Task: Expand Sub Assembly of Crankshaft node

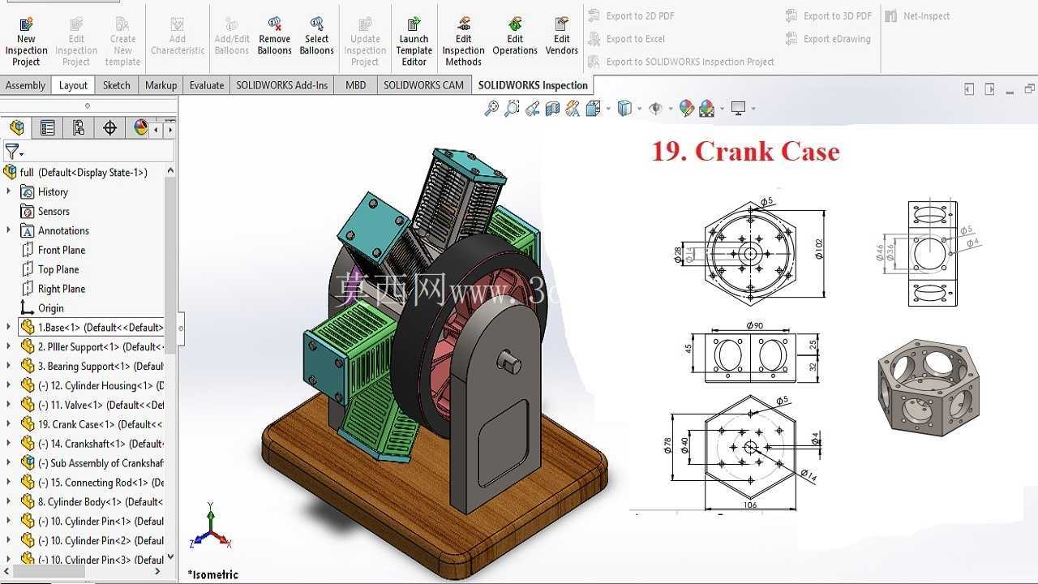Action: point(9,463)
